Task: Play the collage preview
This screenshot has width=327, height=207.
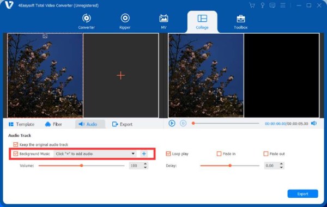Action: [x=172, y=124]
